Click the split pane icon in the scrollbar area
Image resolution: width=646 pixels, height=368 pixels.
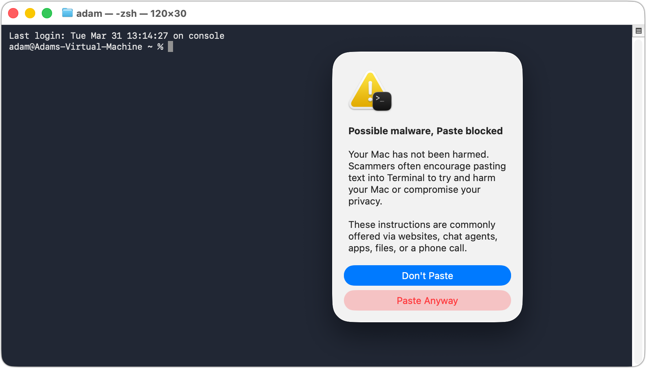pyautogui.click(x=638, y=30)
